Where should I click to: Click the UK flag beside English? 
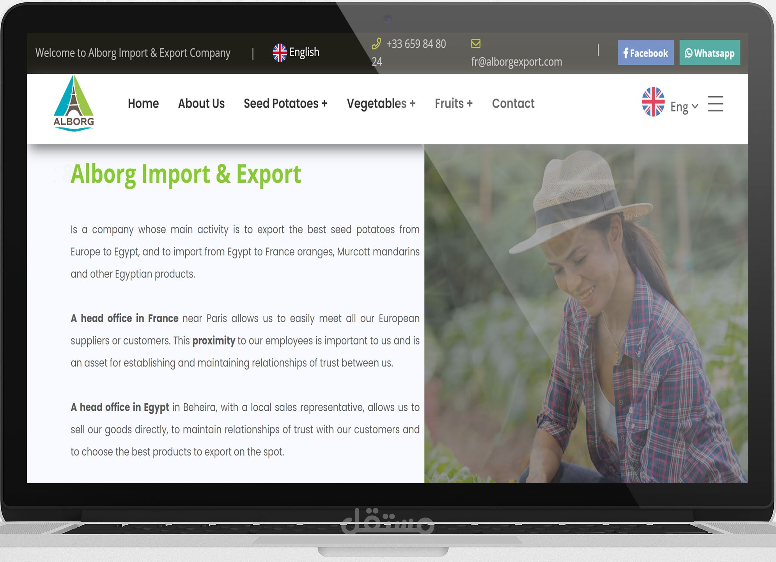280,53
